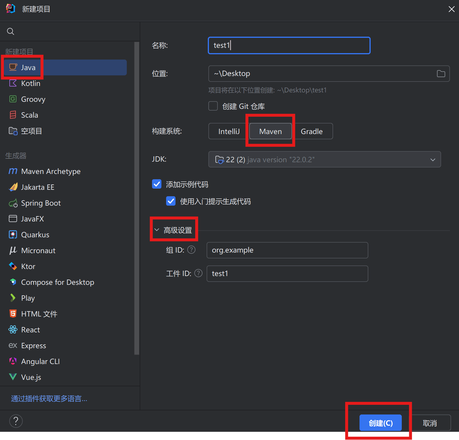Open 通过插件获取更多语言 link
The height and width of the screenshot is (440, 459).
(x=49, y=398)
